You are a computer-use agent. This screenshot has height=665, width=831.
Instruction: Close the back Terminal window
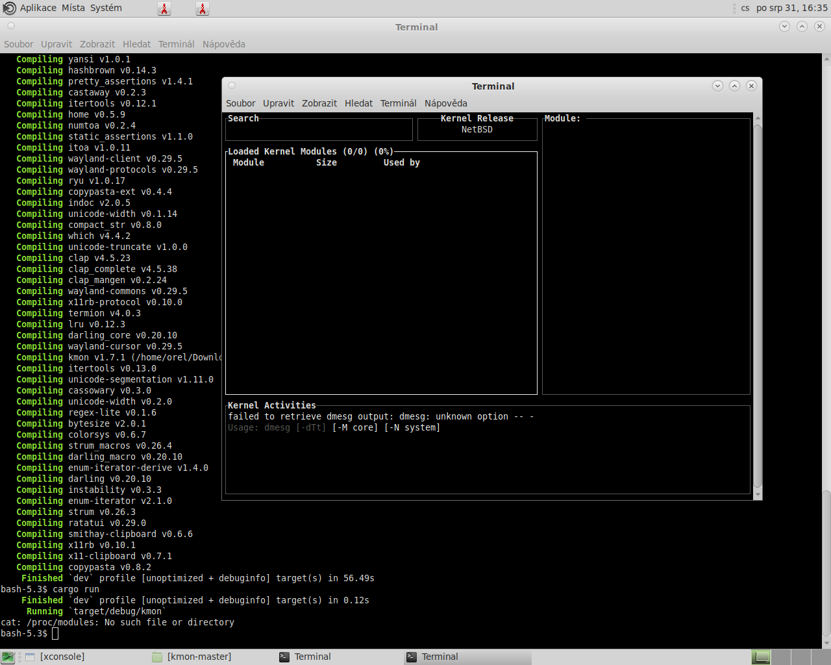click(819, 27)
